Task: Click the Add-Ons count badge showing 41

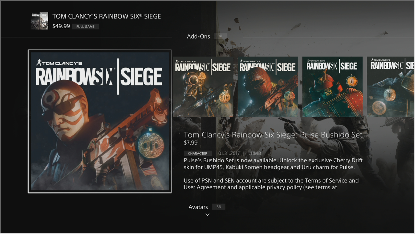Action: (x=220, y=36)
